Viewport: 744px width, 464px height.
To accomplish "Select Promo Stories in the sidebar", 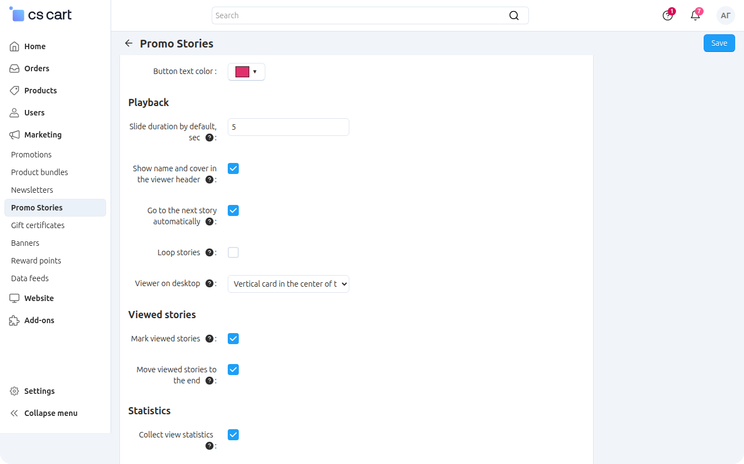I will click(55, 208).
